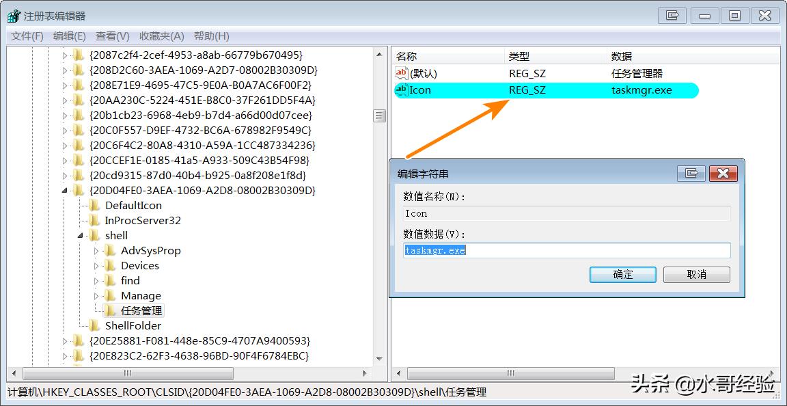Viewport: 787px width, 406px height.
Task: Click the 任务管理 folder icon
Action: tap(110, 310)
